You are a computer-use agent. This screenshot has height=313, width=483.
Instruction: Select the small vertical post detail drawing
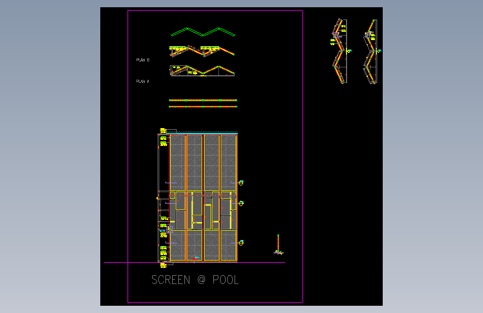[x=279, y=244]
